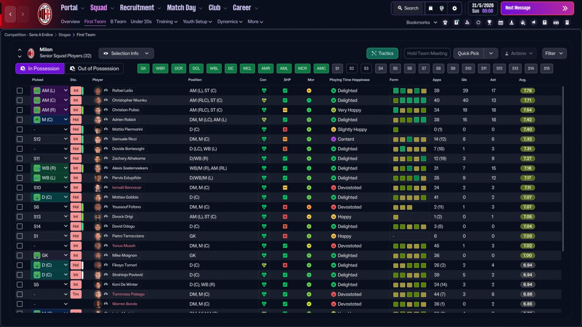
Task: Click the AC Milan club badge
Action: (45, 13)
